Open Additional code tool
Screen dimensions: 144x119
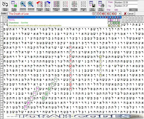coord(56,4)
